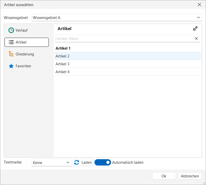Choose Artikel 4 from the list
This screenshot has height=185, width=206.
pyautogui.click(x=63, y=72)
